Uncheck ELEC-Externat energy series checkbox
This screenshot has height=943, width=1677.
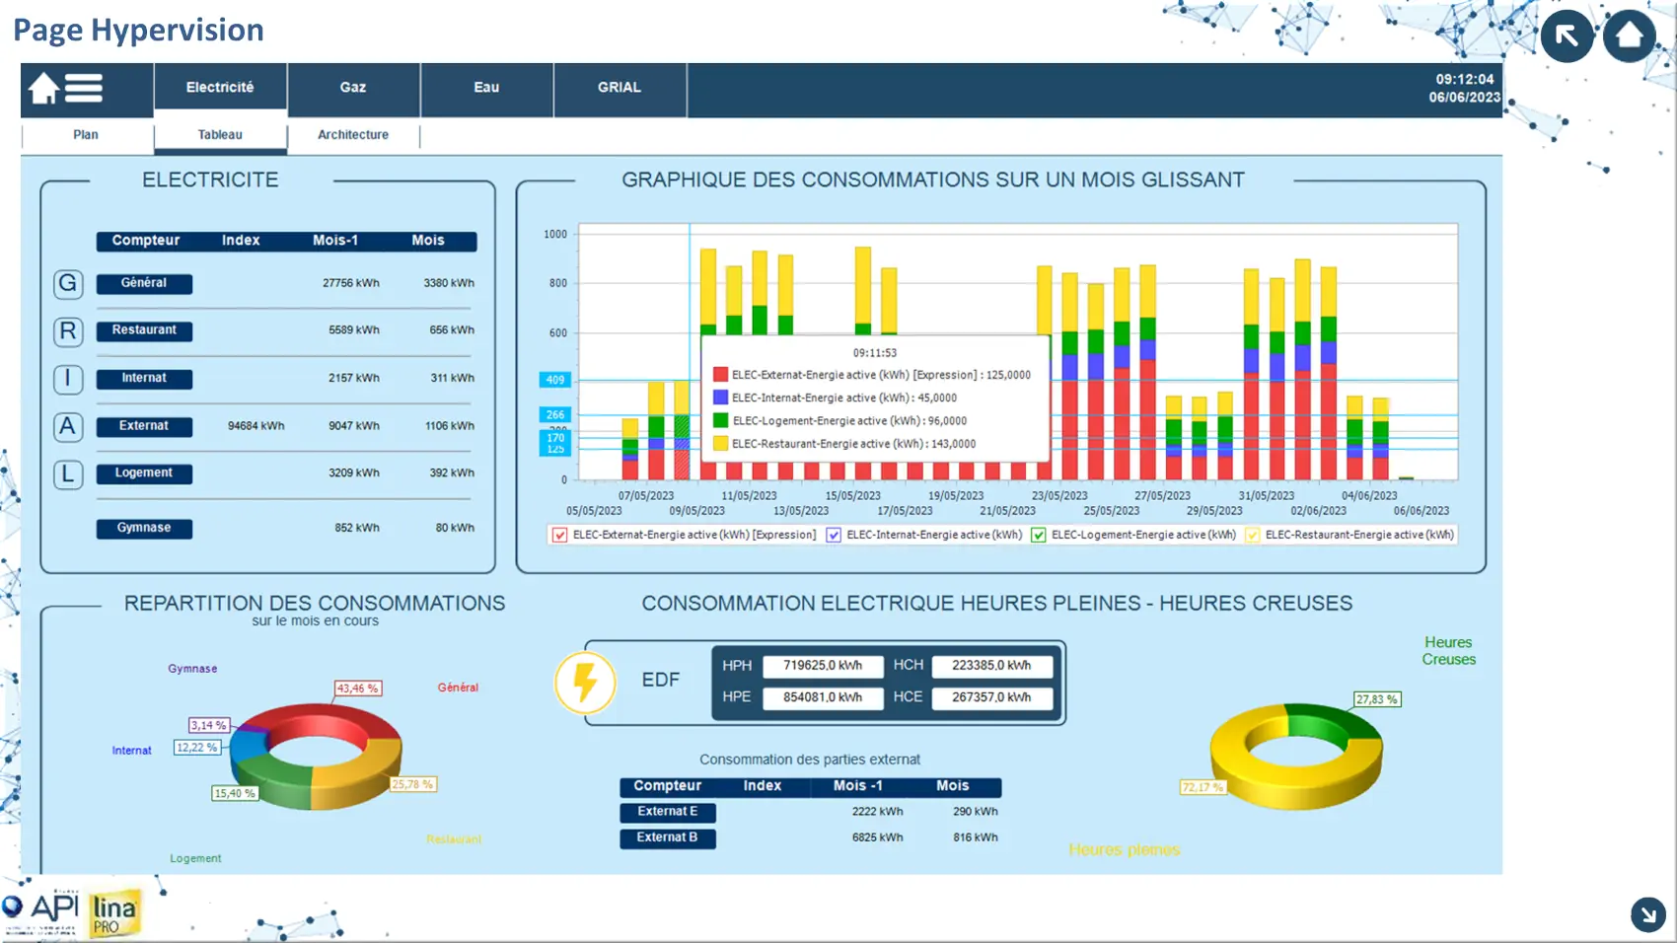(560, 536)
